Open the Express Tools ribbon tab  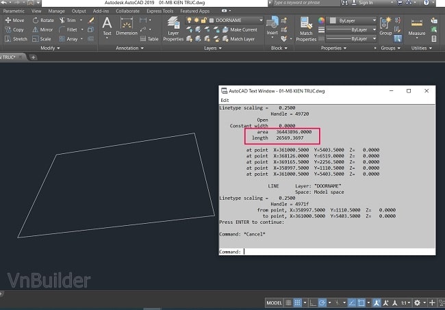coord(160,11)
